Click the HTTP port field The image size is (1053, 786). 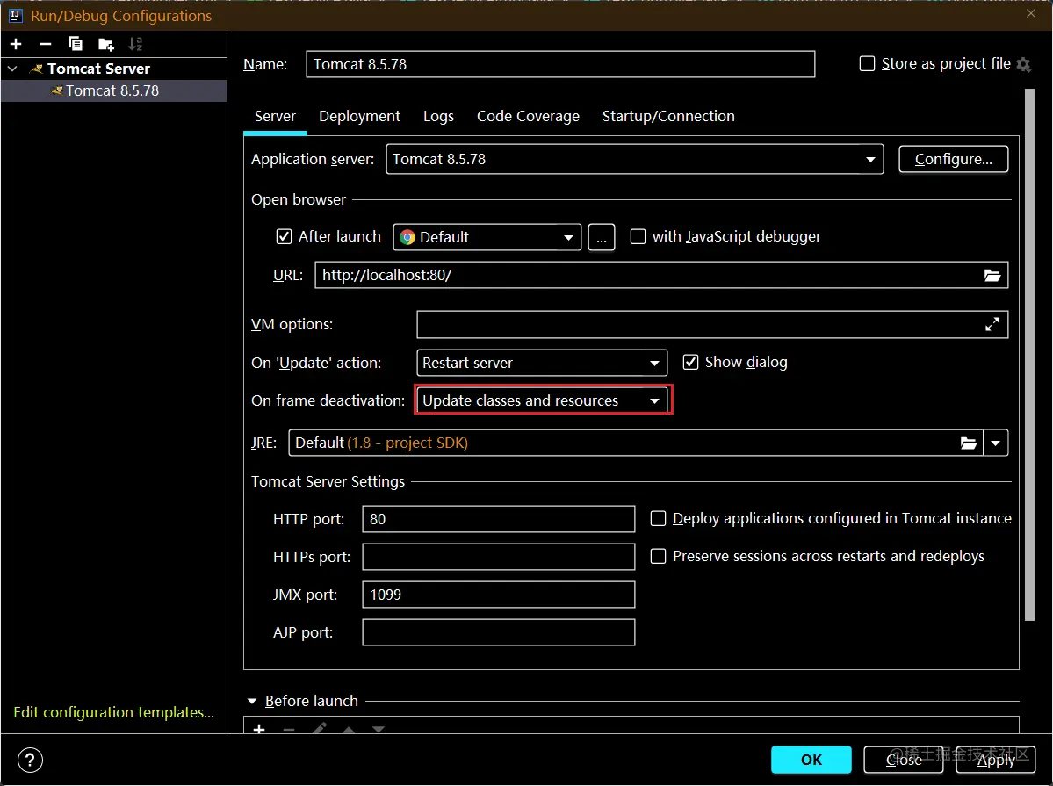point(498,519)
